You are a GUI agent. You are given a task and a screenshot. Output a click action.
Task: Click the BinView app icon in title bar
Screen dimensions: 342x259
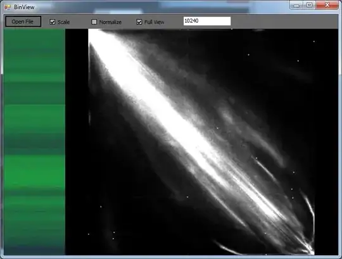(8, 7)
